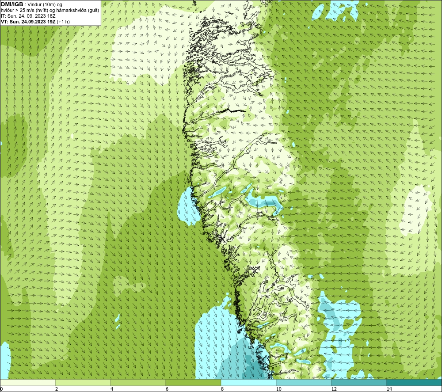
Task: Click the 'DMI/IGB : Vindur (10m) og' title line
Action: (x=31, y=4)
